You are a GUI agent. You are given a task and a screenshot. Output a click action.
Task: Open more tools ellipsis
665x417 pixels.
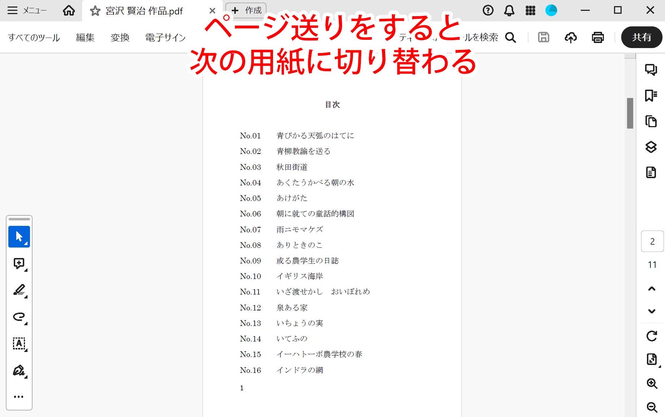(18, 397)
